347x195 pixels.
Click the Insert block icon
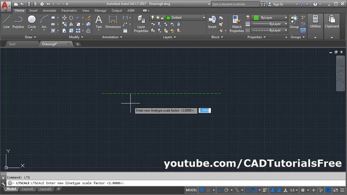[x=212, y=22]
